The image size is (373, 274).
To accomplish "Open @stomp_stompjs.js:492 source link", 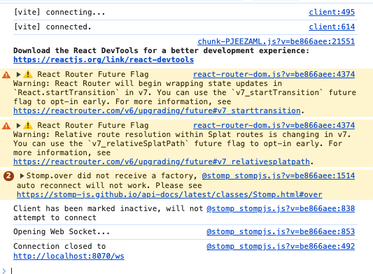I will pyautogui.click(x=281, y=247).
